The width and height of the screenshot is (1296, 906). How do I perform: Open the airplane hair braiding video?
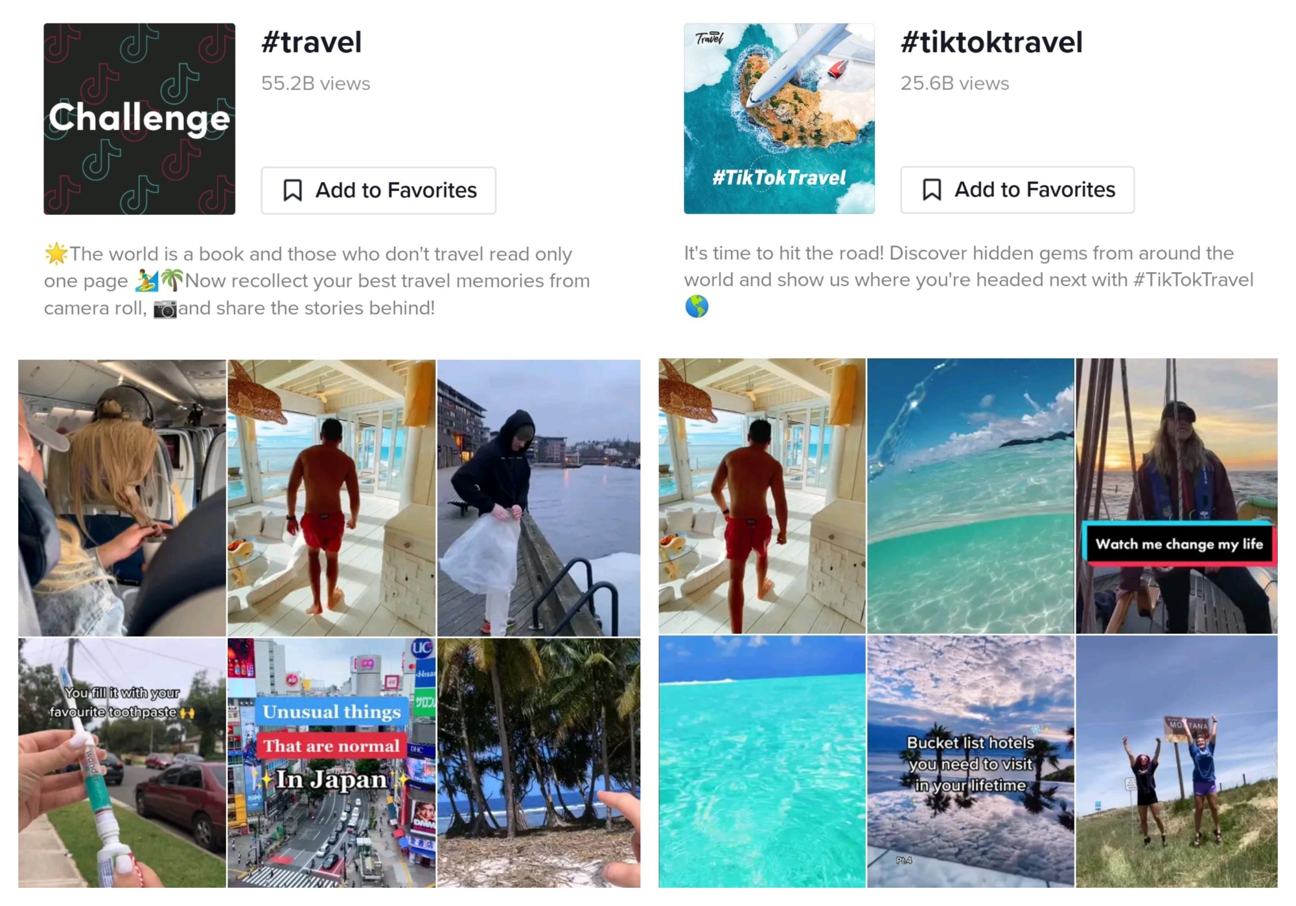pyautogui.click(x=122, y=498)
